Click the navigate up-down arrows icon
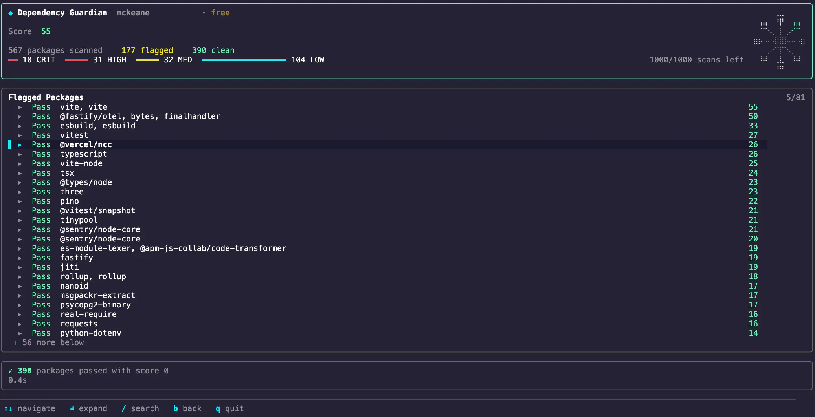Viewport: 815px width, 417px height. coord(8,409)
